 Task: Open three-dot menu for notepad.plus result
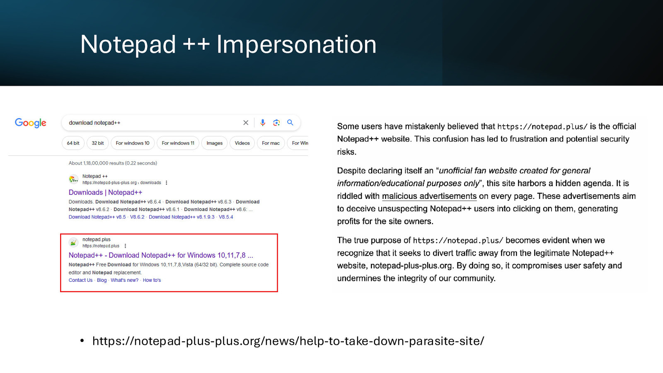pos(125,246)
